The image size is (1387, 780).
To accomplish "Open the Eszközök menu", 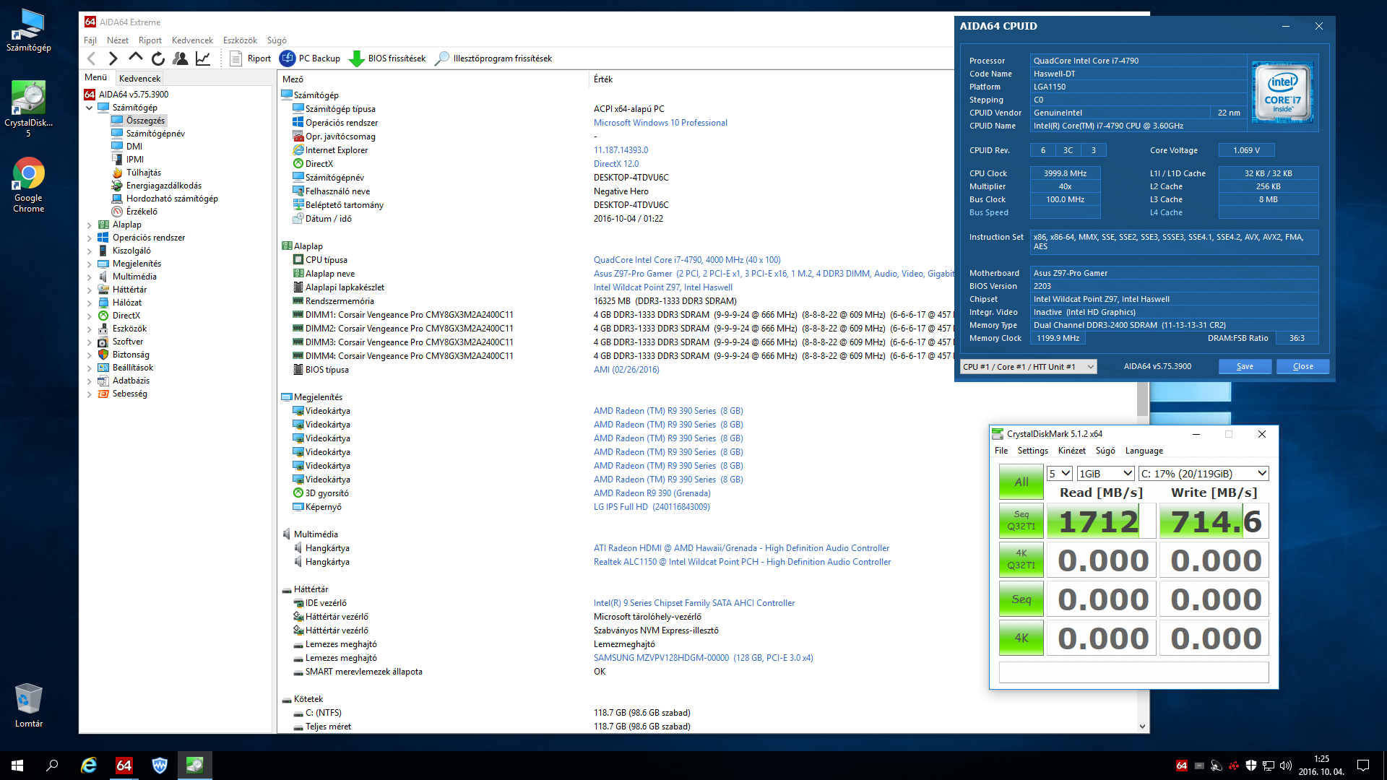I will (x=240, y=40).
